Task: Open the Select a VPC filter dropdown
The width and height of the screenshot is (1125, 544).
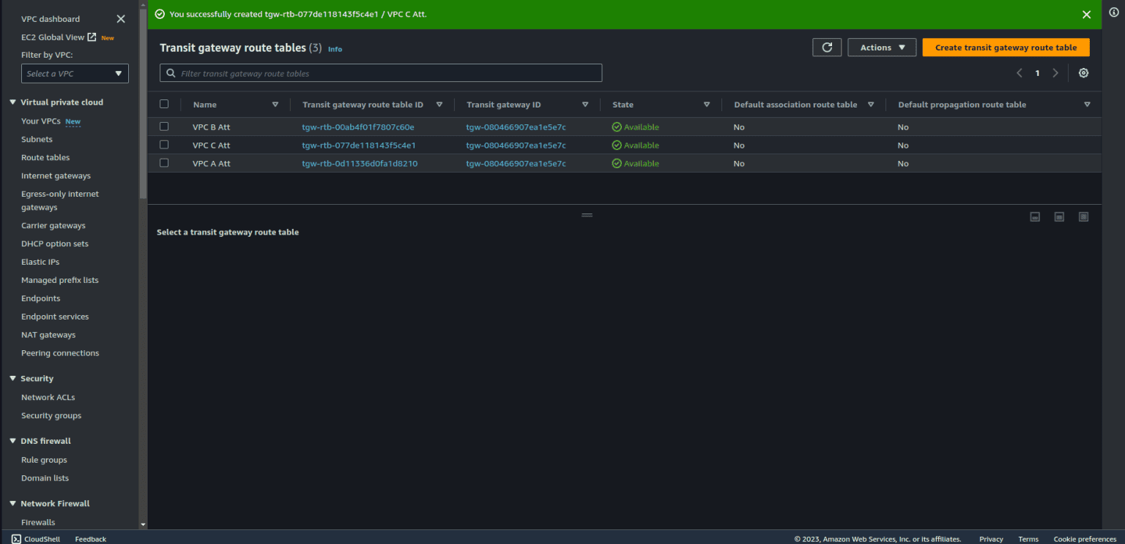Action: point(75,74)
